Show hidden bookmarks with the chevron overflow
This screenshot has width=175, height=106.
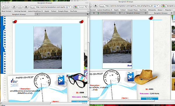88,11
